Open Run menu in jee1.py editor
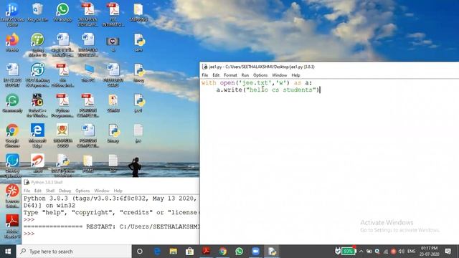The image size is (459, 258). pos(245,75)
